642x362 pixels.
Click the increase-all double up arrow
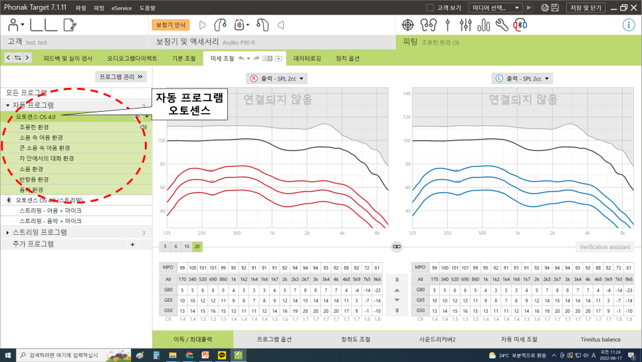click(397, 279)
